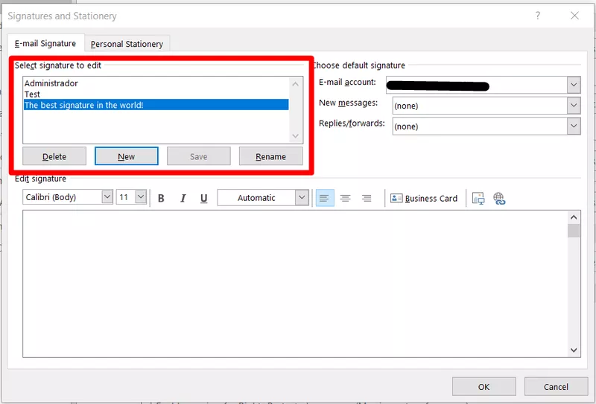Click the Help question mark icon
This screenshot has width=596, height=404.
point(537,16)
